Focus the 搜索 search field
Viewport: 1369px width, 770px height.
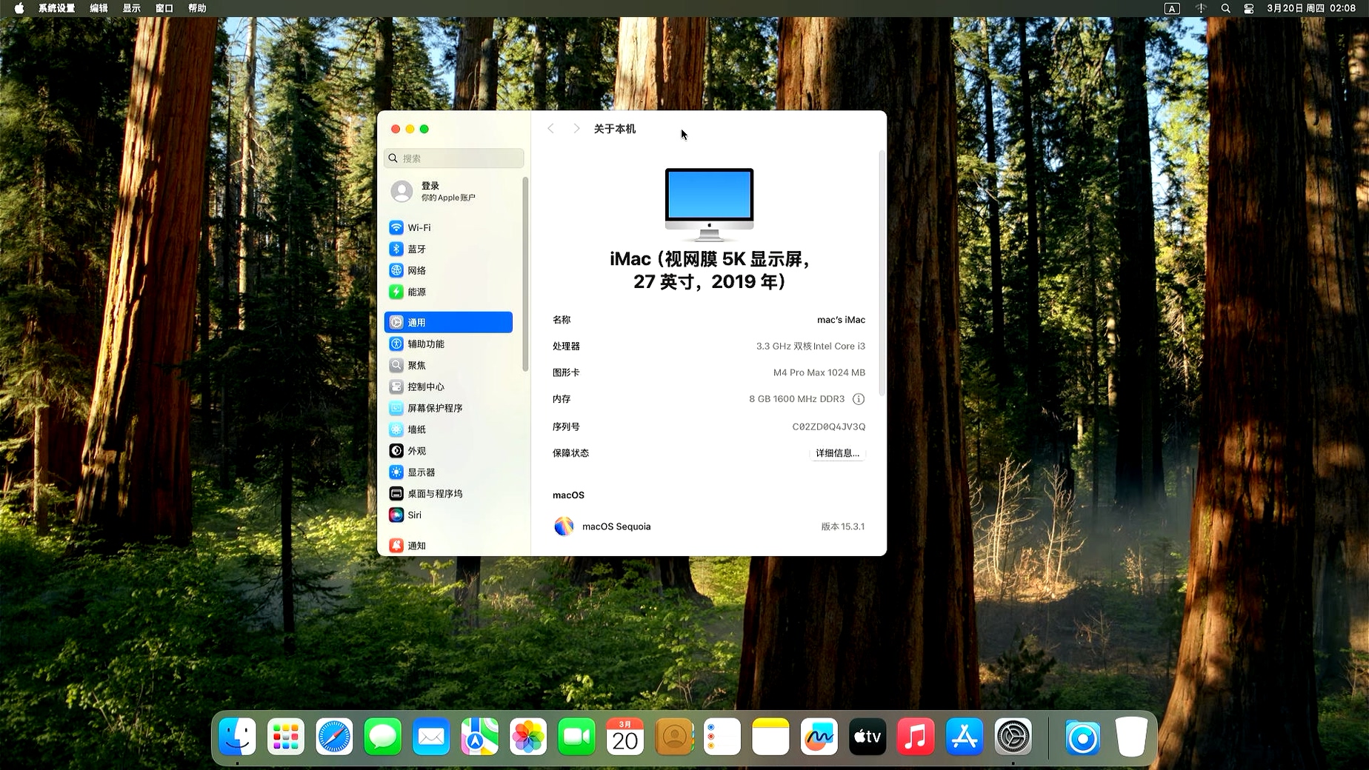(454, 158)
